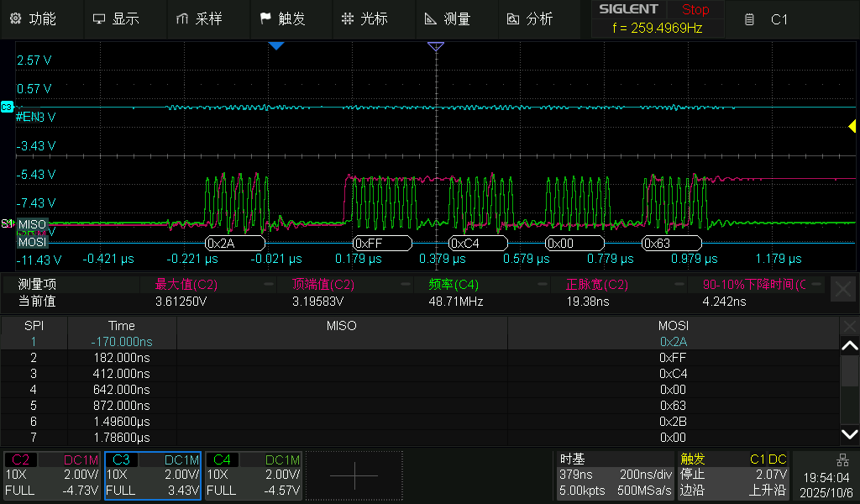Open the 显示 display menu
The height and width of the screenshot is (504, 860).
coord(116,18)
